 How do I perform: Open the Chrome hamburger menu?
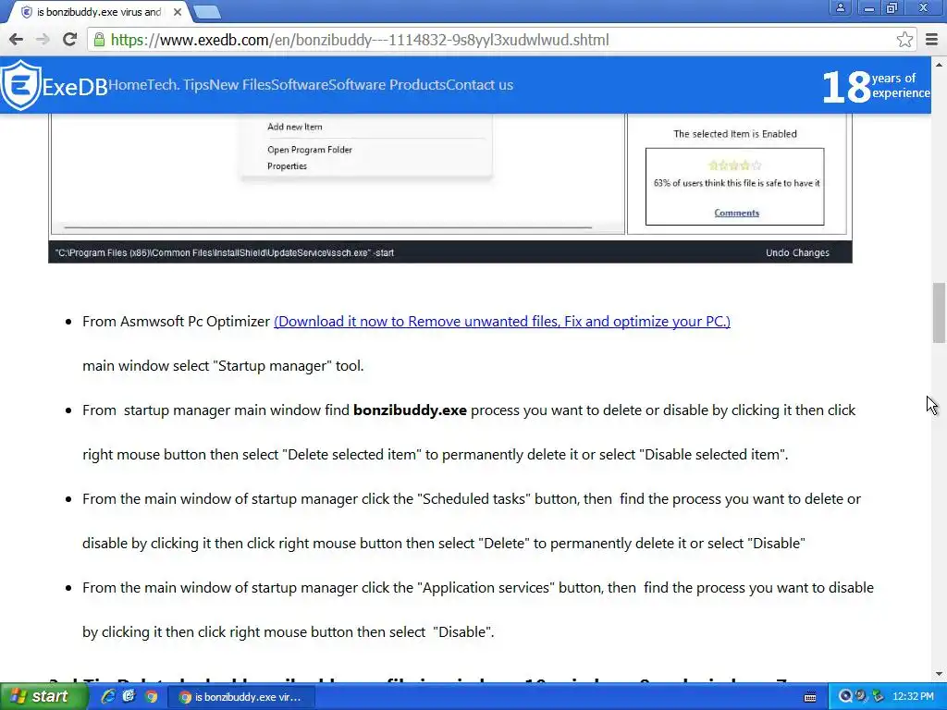[931, 40]
